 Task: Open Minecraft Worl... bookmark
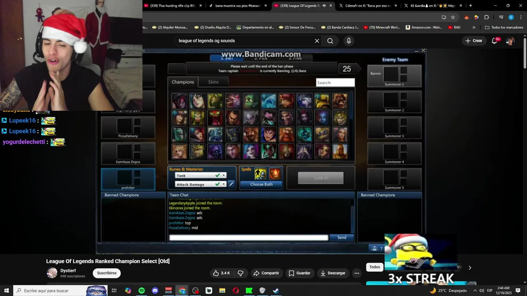pos(381,28)
